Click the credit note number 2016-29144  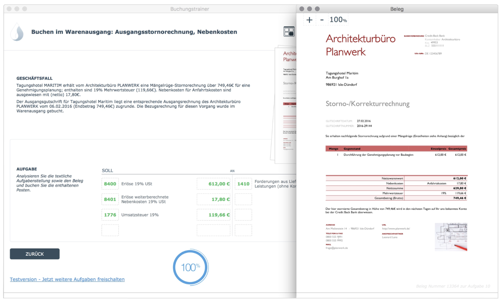(364, 126)
